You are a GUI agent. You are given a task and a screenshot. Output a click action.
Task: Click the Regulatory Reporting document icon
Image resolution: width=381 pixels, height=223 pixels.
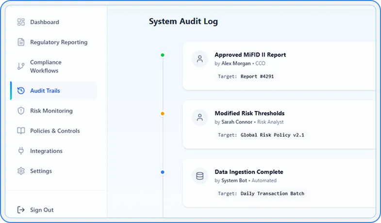coord(21,42)
